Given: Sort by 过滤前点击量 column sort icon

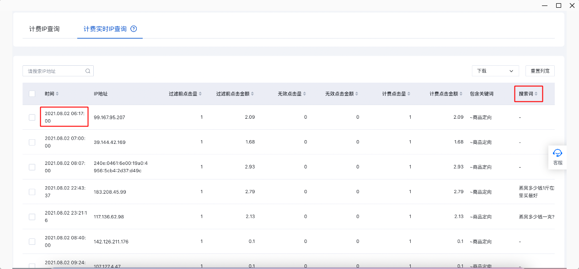Looking at the screenshot, I should pos(200,94).
